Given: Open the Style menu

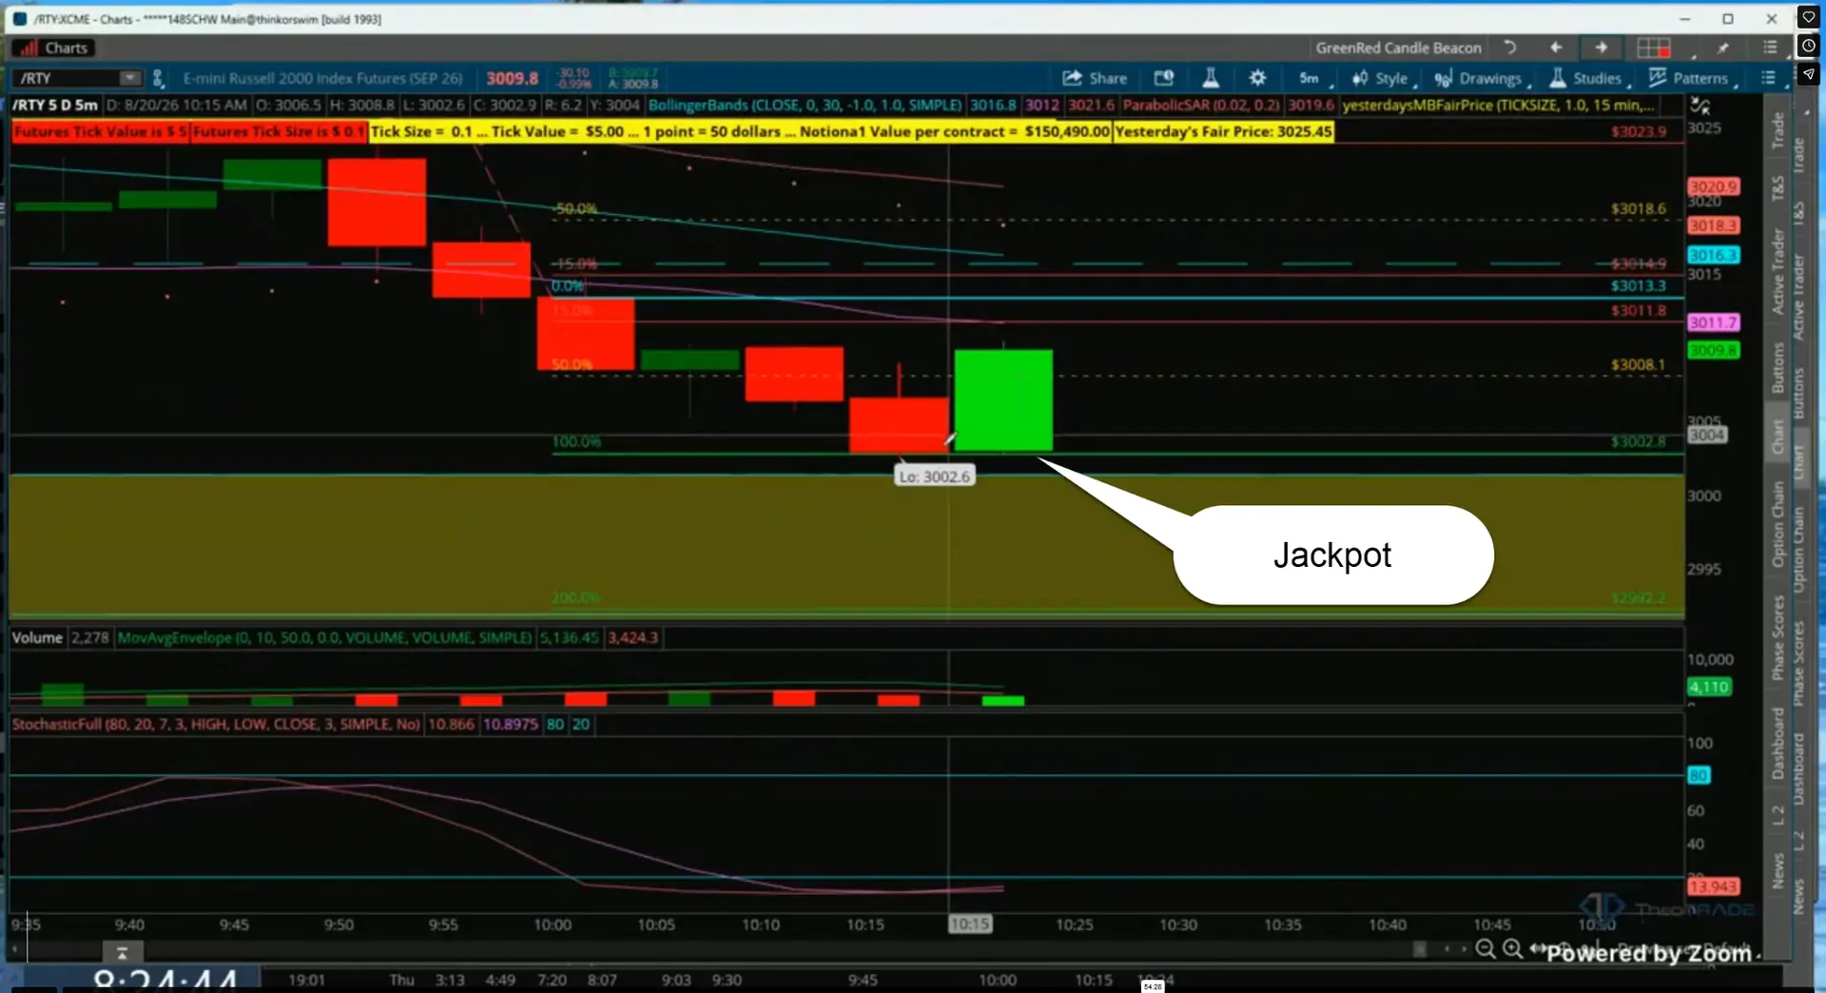Looking at the screenshot, I should pos(1383,78).
